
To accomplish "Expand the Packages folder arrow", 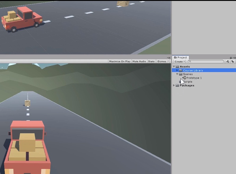I will tap(174, 85).
